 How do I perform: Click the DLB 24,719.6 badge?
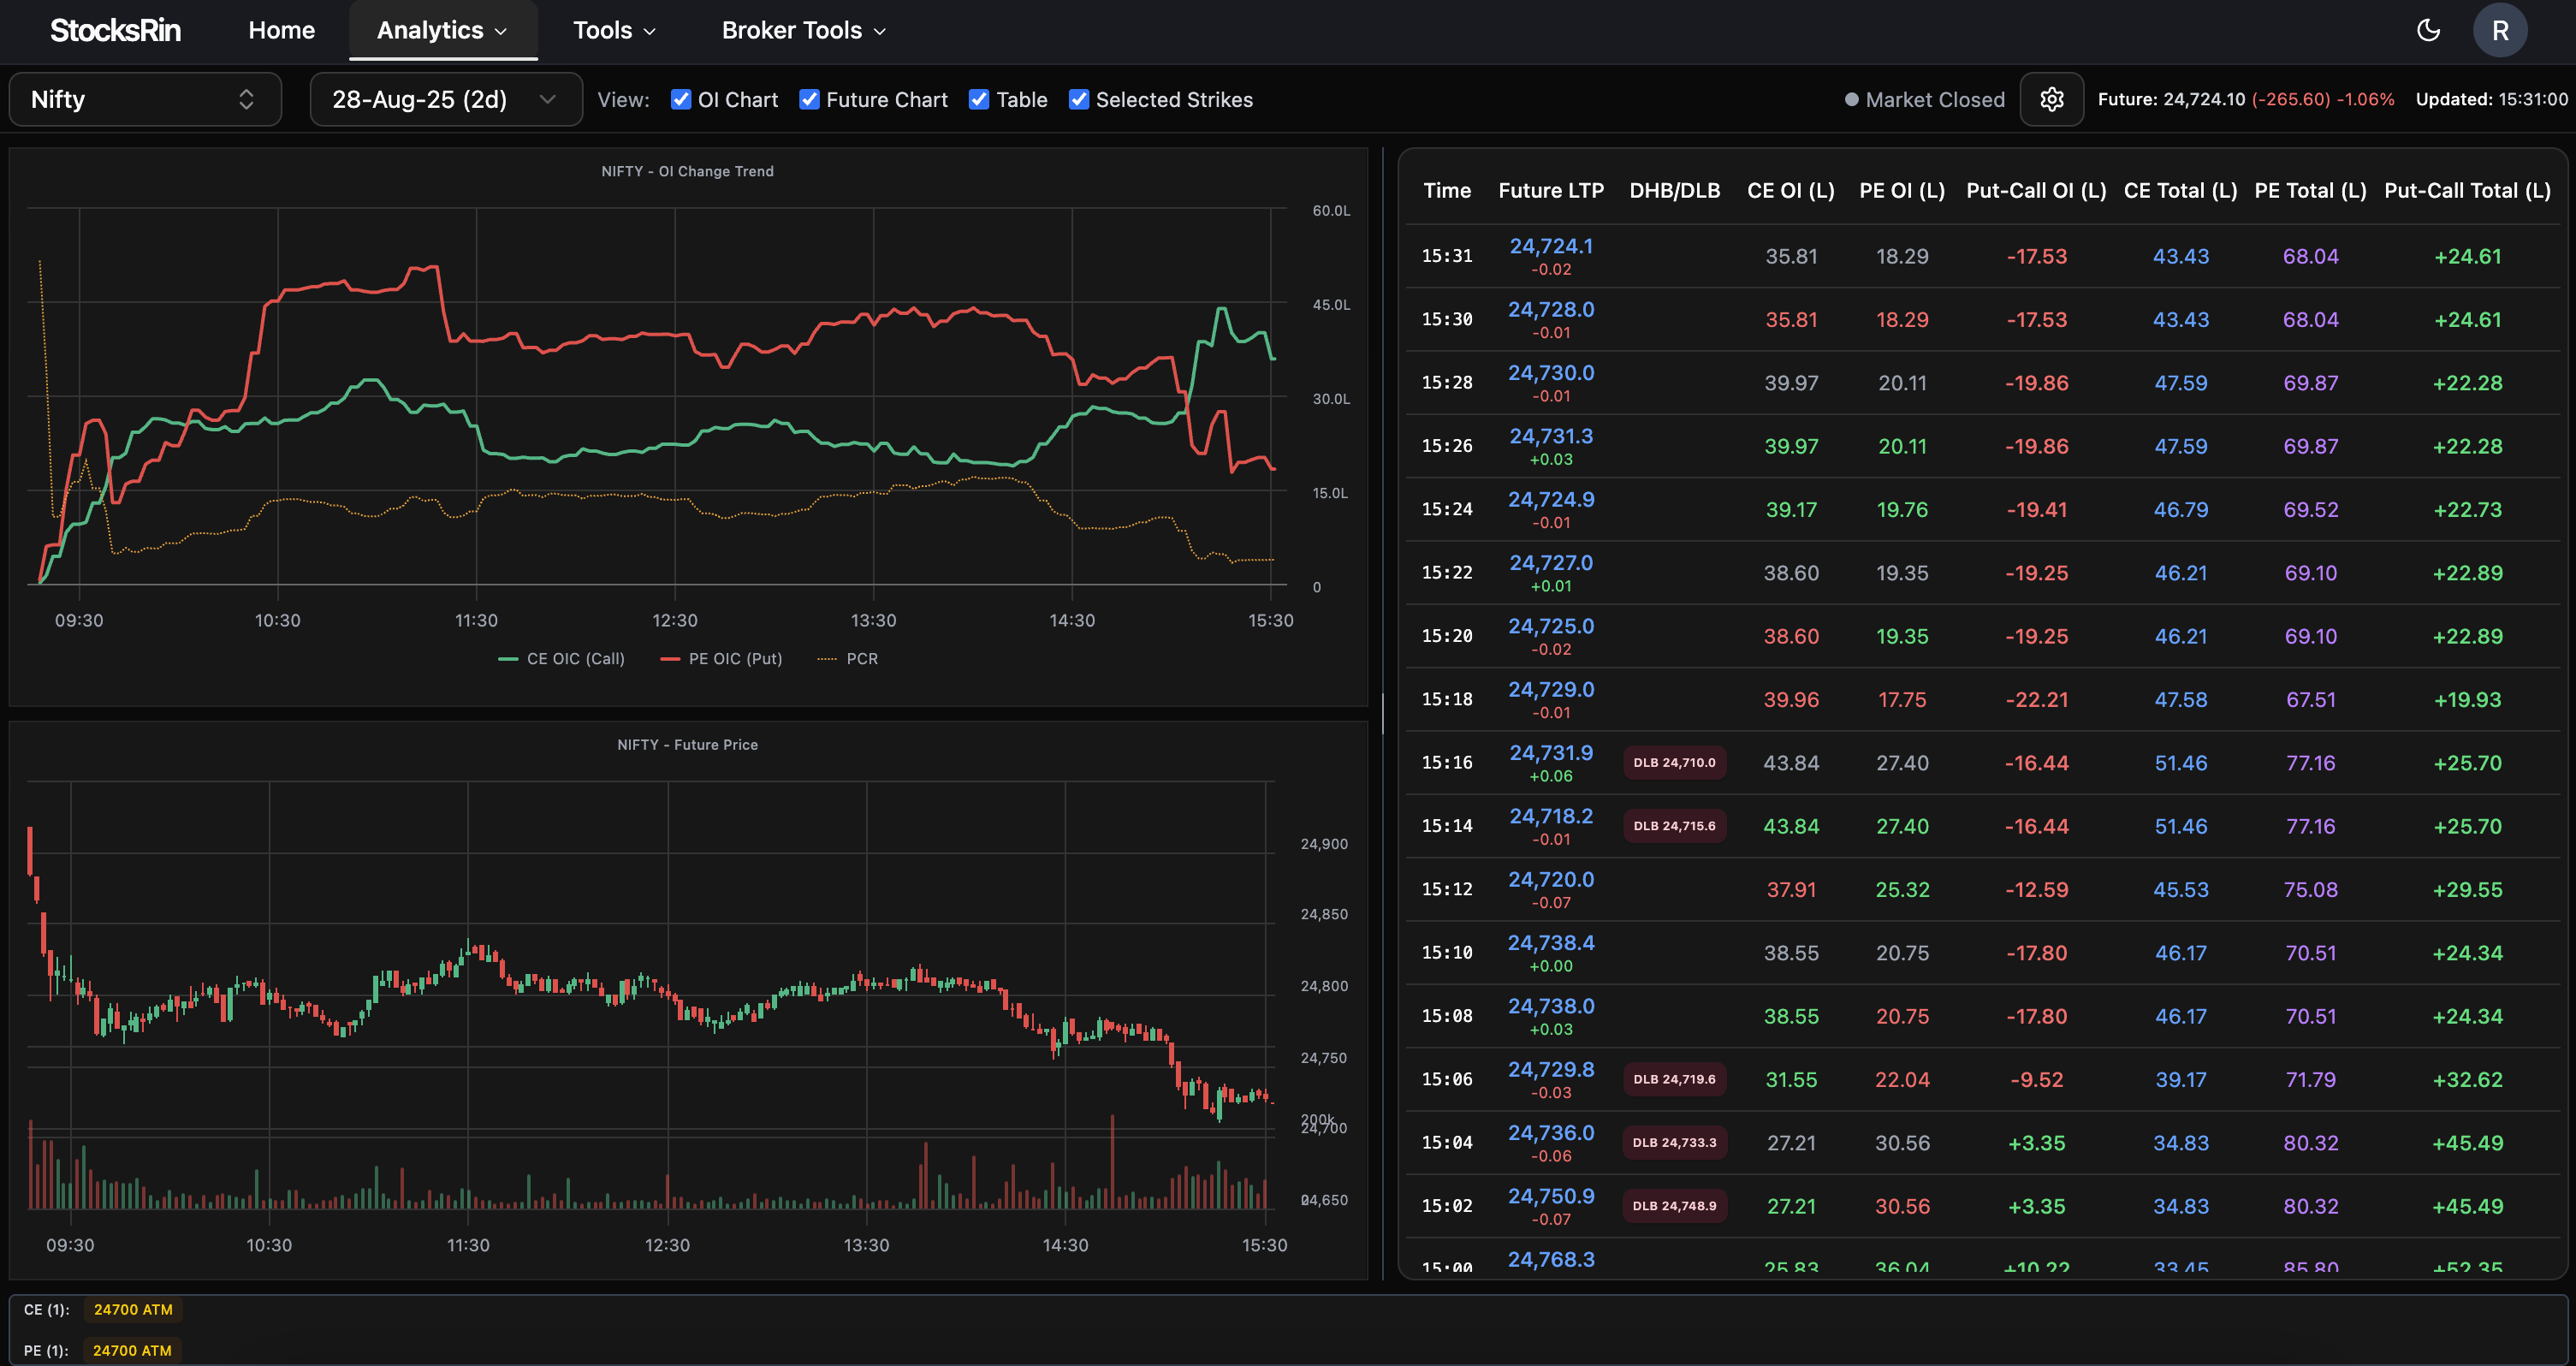point(1674,1079)
